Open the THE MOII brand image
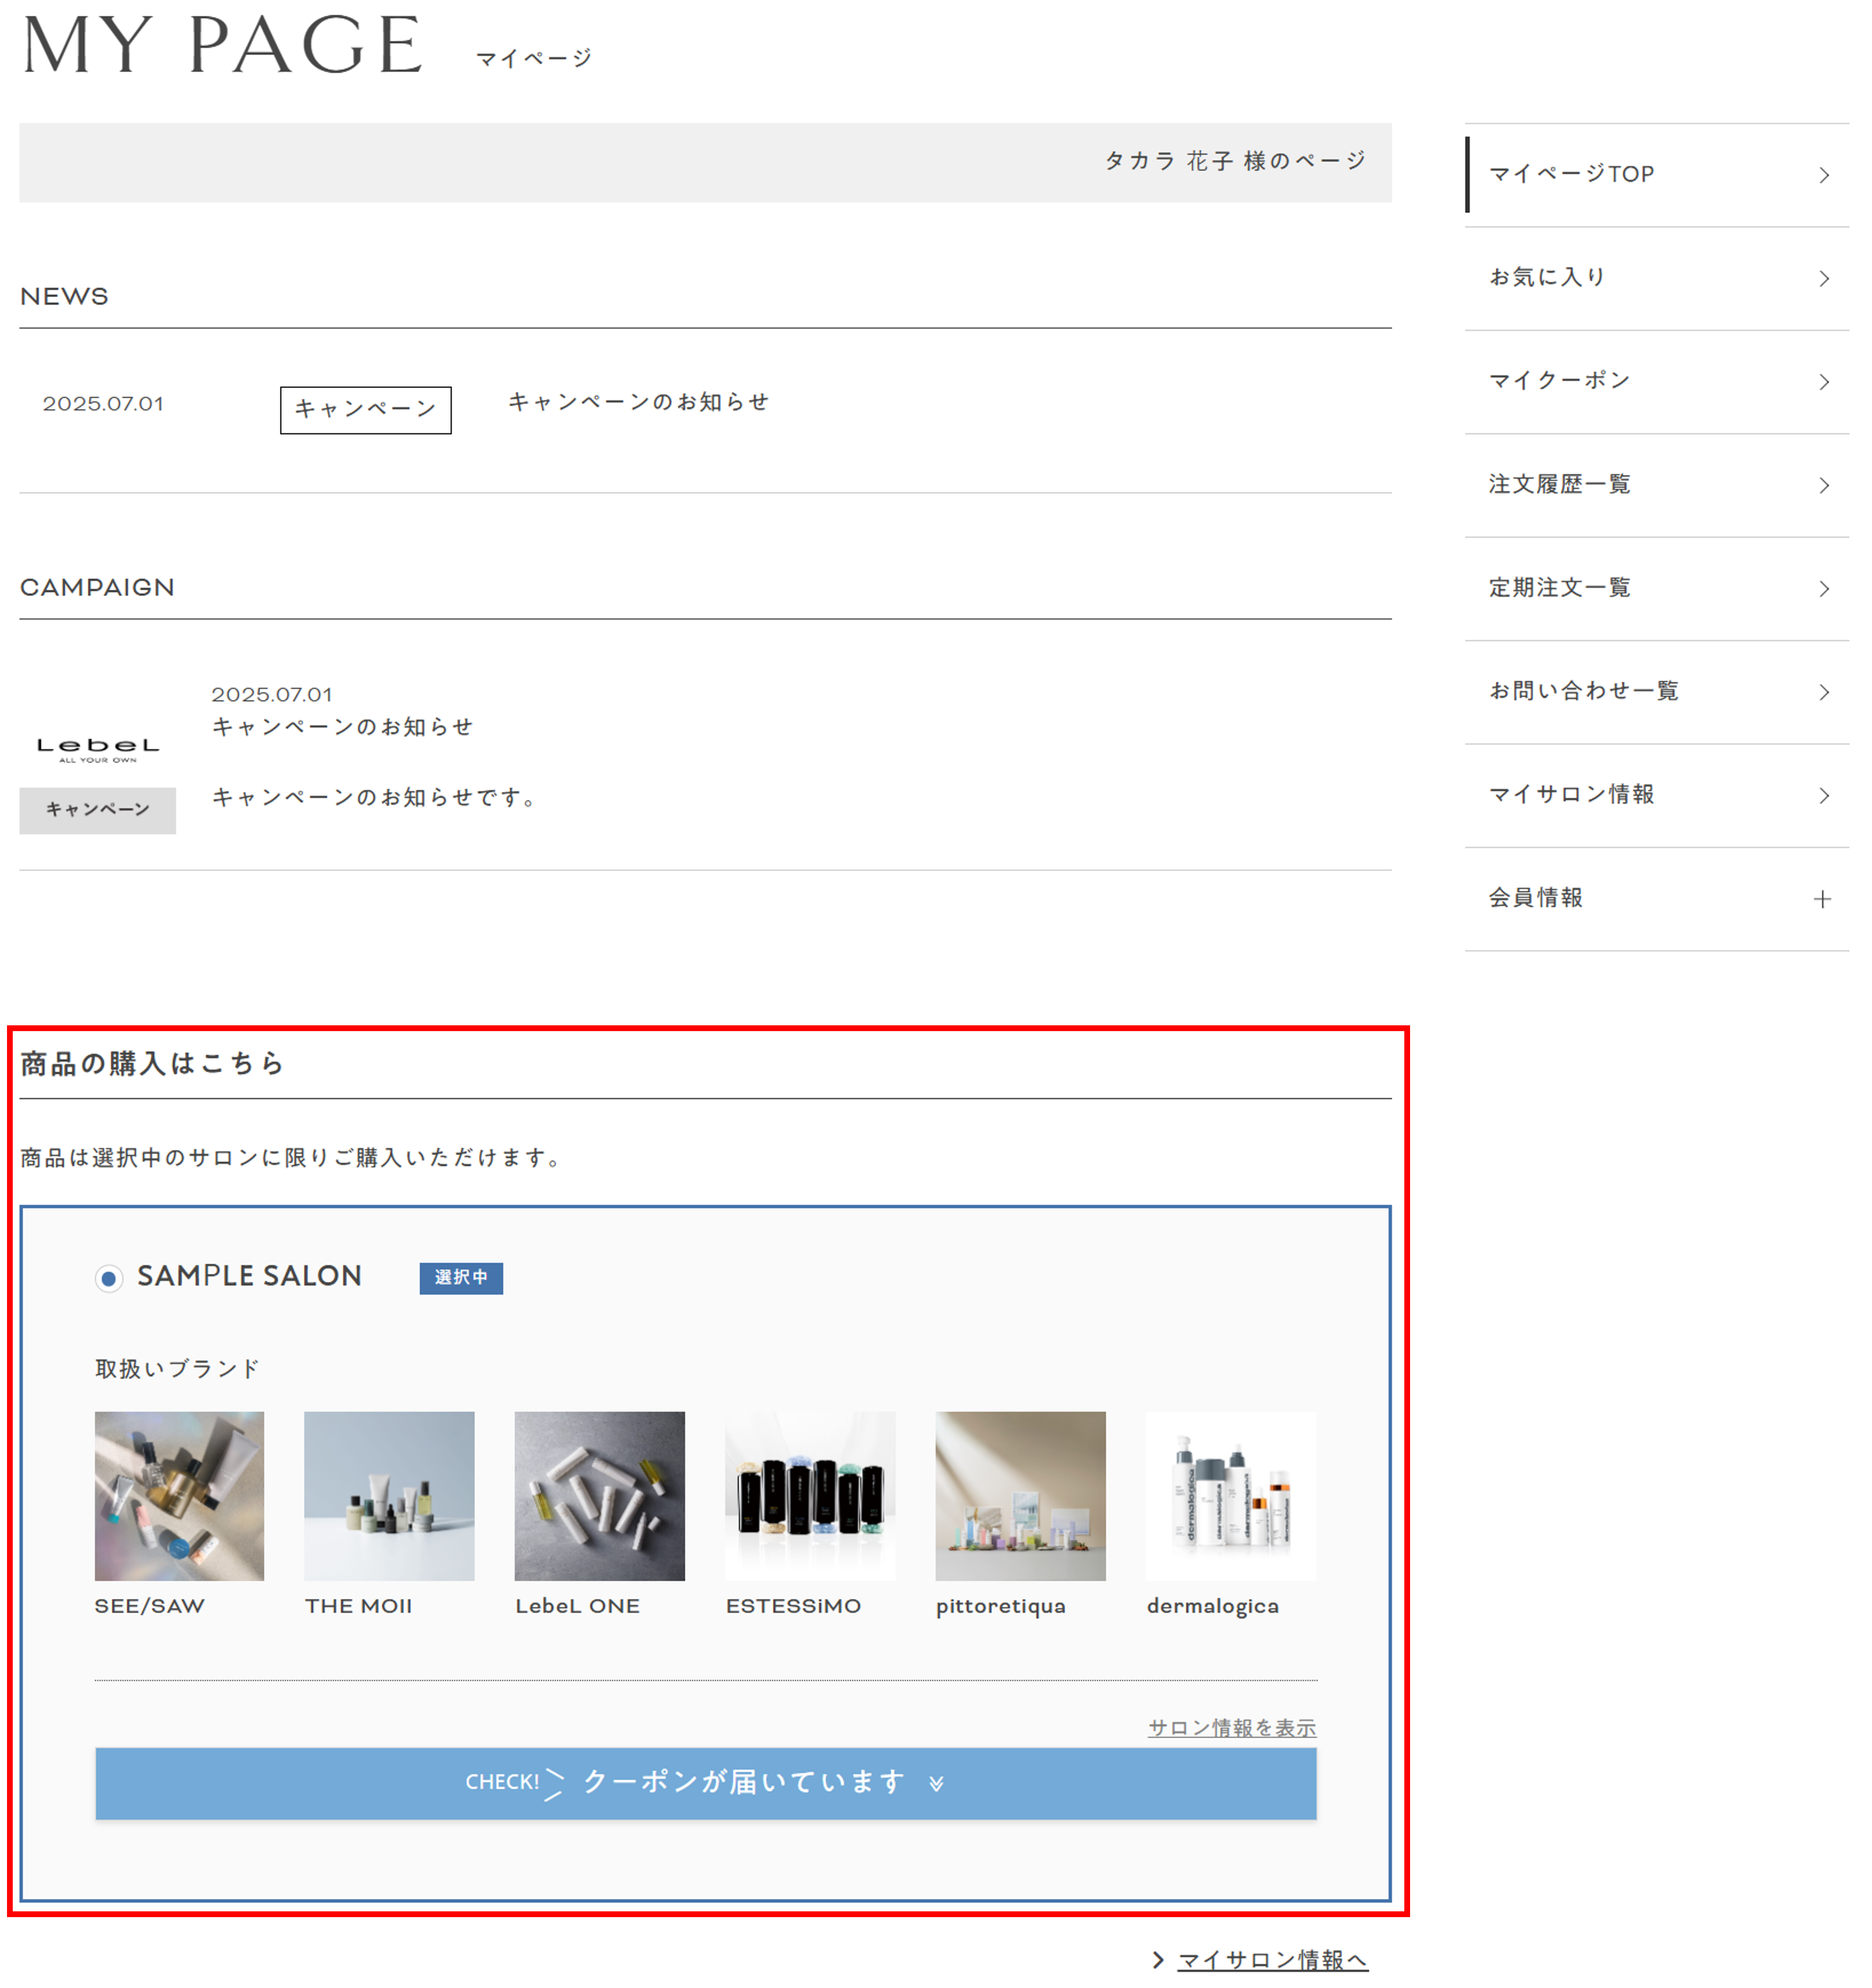This screenshot has width=1872, height=1988. click(389, 1495)
